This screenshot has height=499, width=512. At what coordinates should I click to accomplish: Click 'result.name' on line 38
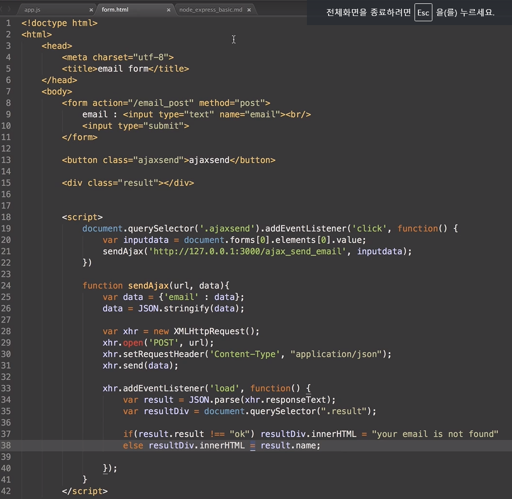(x=288, y=445)
